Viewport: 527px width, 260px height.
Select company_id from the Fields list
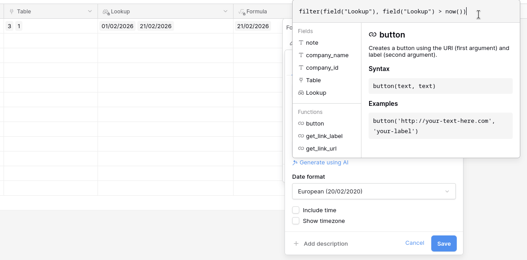pyautogui.click(x=322, y=68)
